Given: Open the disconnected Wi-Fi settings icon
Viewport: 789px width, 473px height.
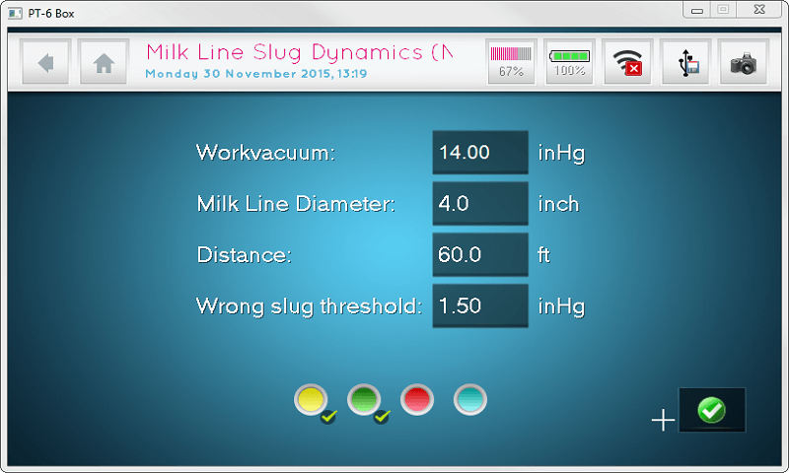Looking at the screenshot, I should (x=627, y=63).
